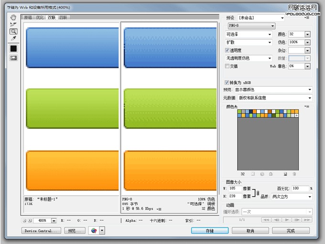Select the Slice Select tool
325x244 pixels.
(13, 24)
